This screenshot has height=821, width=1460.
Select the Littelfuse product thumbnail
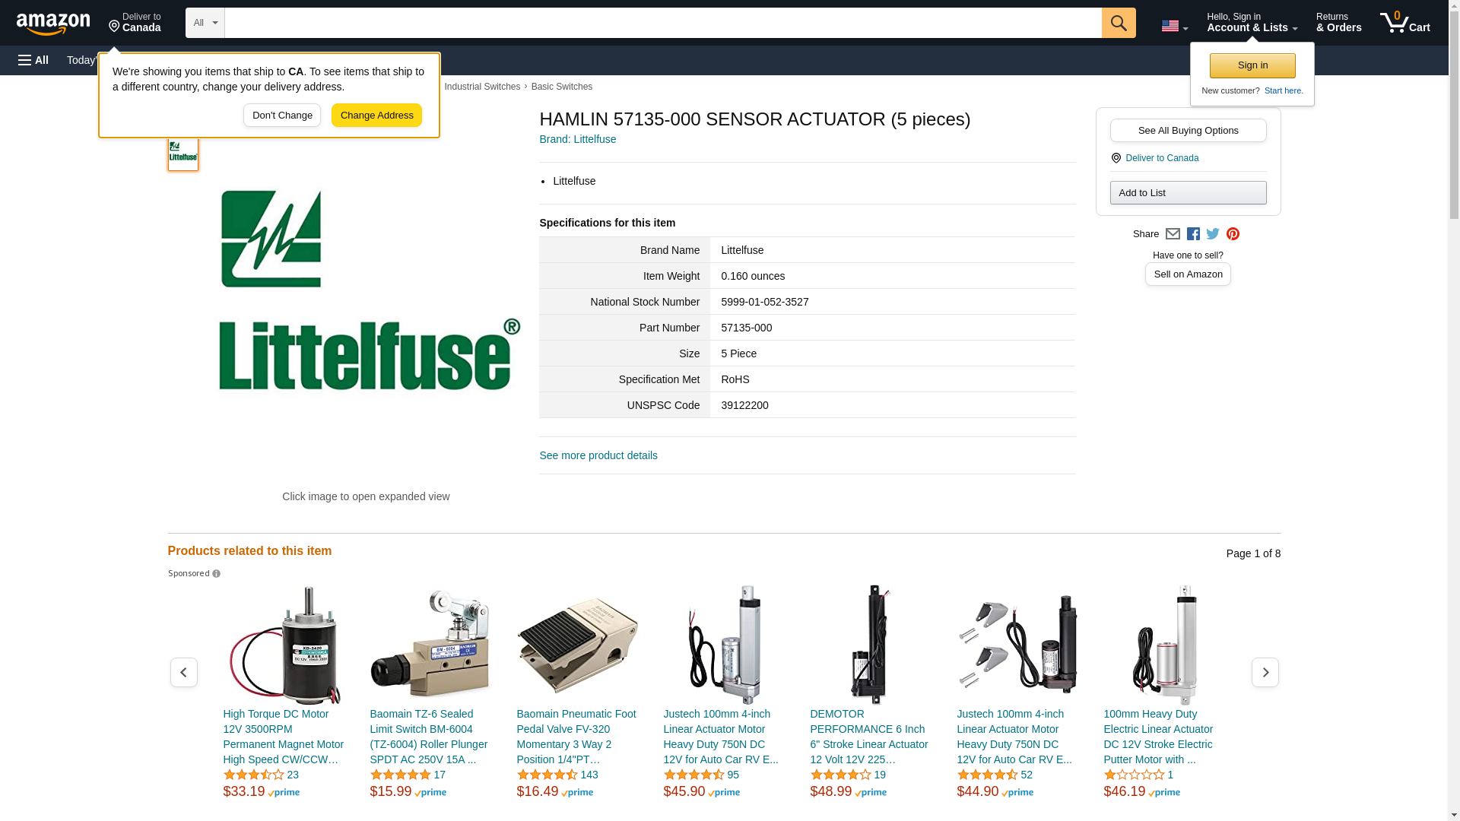coord(183,154)
